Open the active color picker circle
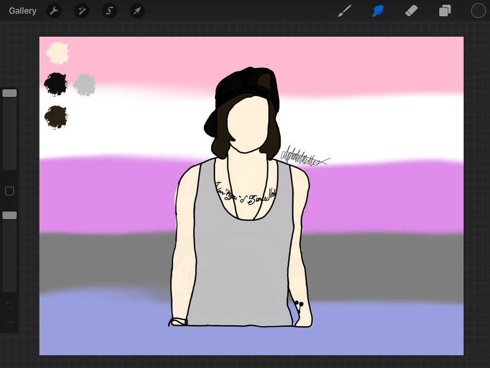This screenshot has height=368, width=490. point(478,10)
